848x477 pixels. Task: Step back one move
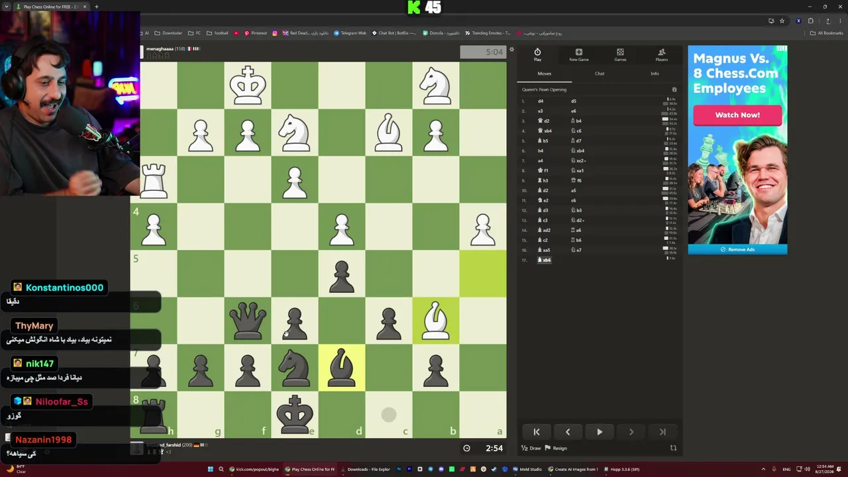coord(568,432)
